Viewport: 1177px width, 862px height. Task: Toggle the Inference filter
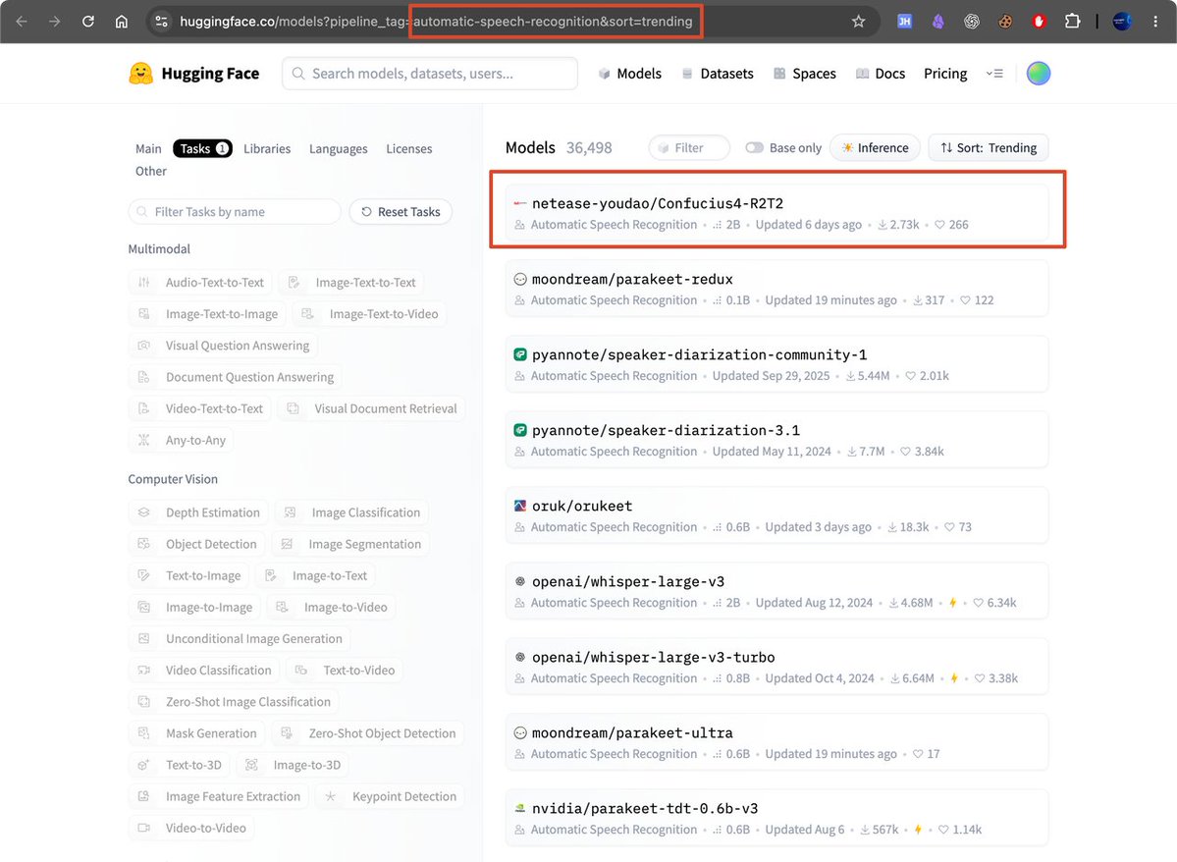point(876,148)
